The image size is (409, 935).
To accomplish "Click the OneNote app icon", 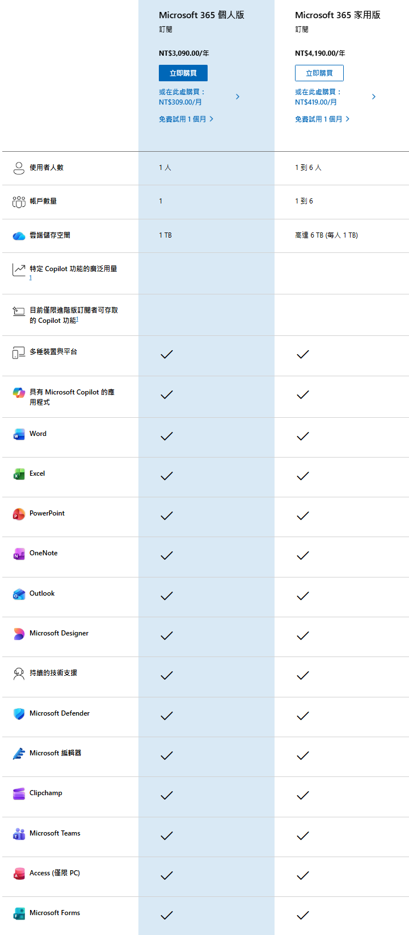I will (x=19, y=554).
